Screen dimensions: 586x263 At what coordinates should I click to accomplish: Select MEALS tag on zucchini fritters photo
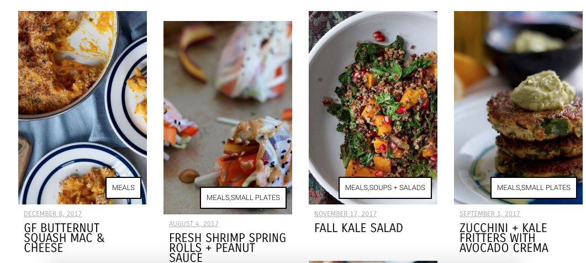[x=508, y=188]
